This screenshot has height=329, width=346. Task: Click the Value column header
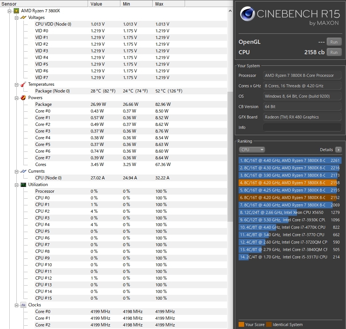(104, 4)
